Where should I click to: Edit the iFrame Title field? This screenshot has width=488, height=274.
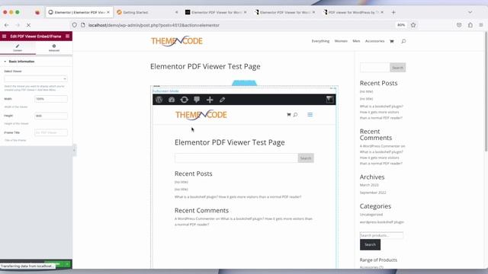51,132
